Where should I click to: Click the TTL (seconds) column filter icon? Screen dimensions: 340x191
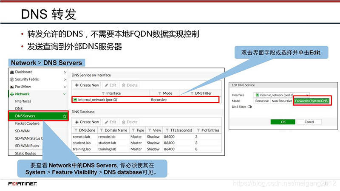(x=167, y=130)
